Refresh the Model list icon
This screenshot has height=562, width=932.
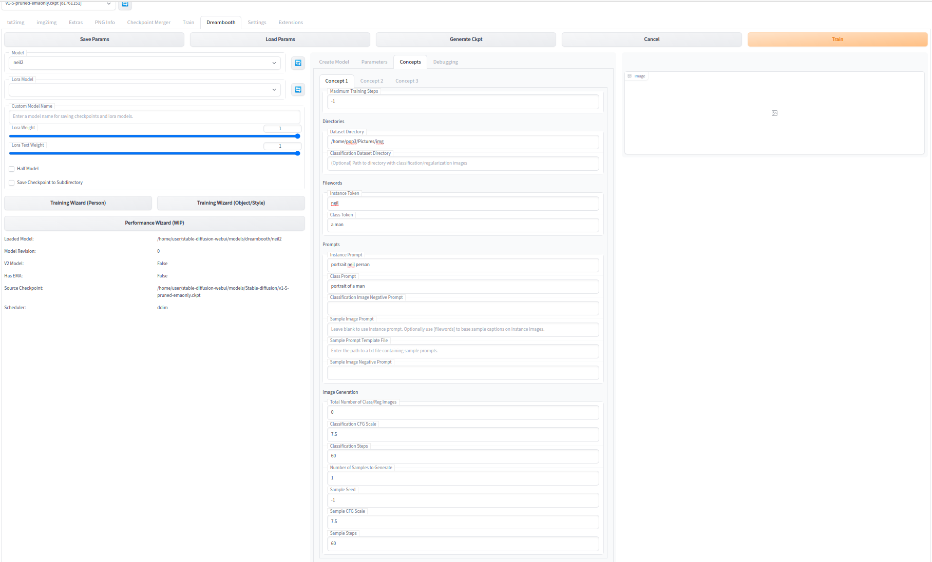click(298, 63)
